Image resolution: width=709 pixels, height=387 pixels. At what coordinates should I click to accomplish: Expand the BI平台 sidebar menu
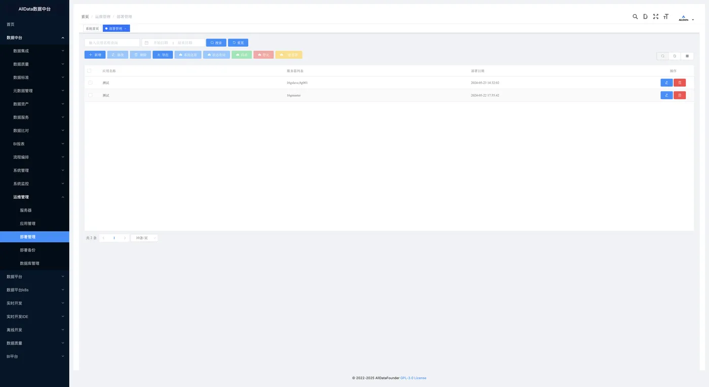tap(34, 356)
